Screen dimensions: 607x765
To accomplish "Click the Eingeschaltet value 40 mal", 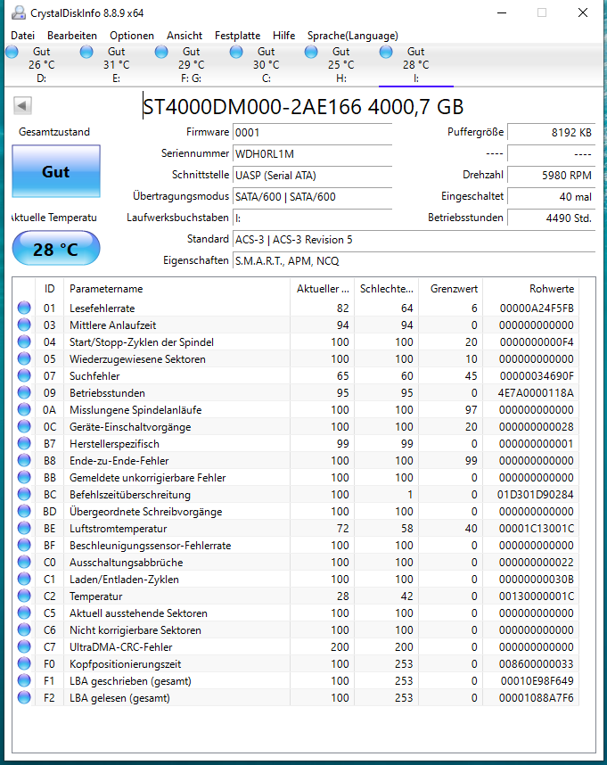I will 552,197.
